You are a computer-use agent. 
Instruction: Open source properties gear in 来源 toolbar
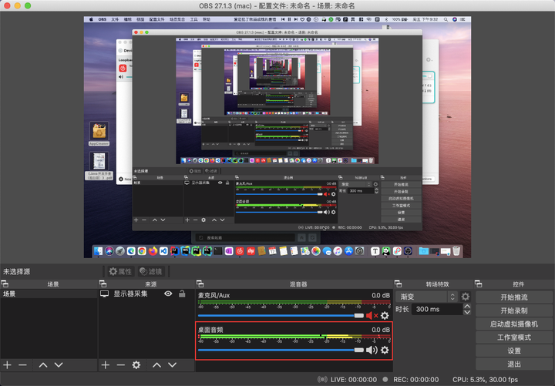pos(136,364)
